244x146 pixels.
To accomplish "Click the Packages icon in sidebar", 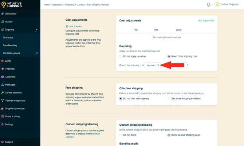I will 3,85.
